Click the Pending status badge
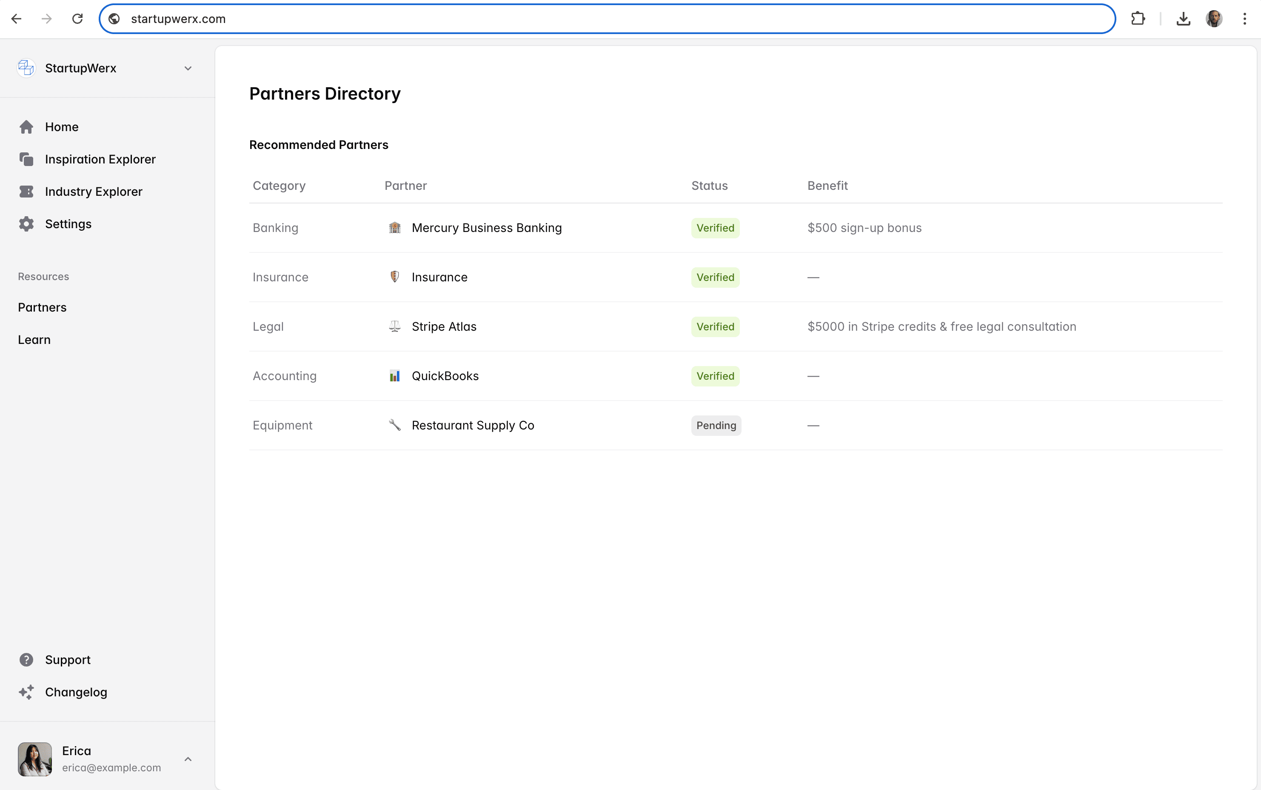This screenshot has height=790, width=1261. tap(716, 425)
